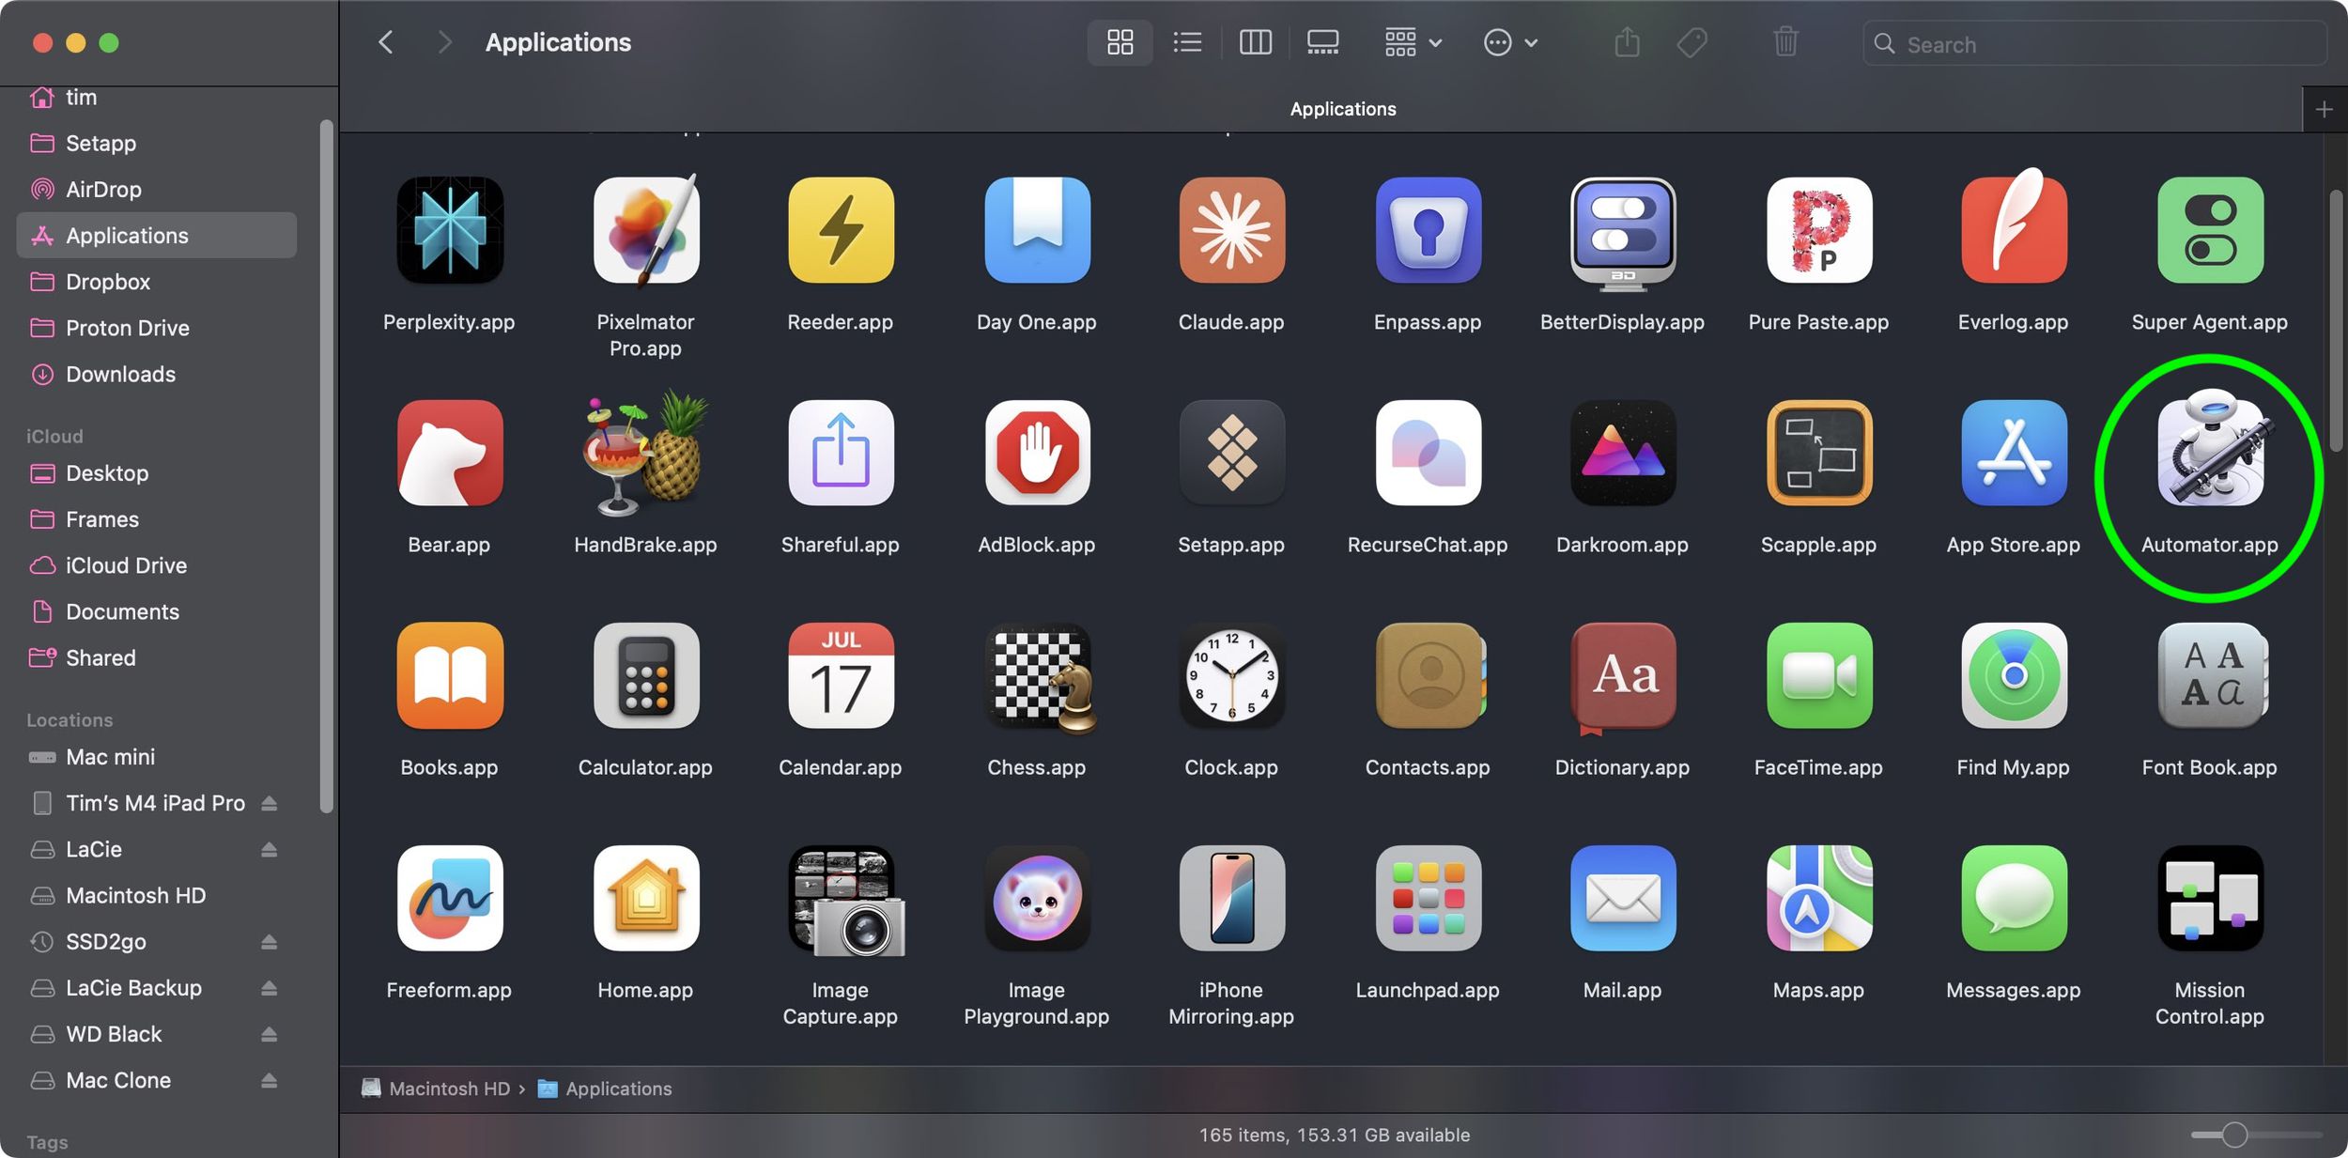Select Downloads in the sidebar
Image resolution: width=2348 pixels, height=1158 pixels.
tap(119, 374)
